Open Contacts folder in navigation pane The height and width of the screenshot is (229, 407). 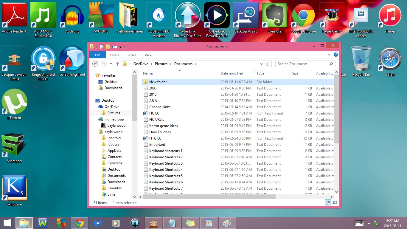pos(114,157)
